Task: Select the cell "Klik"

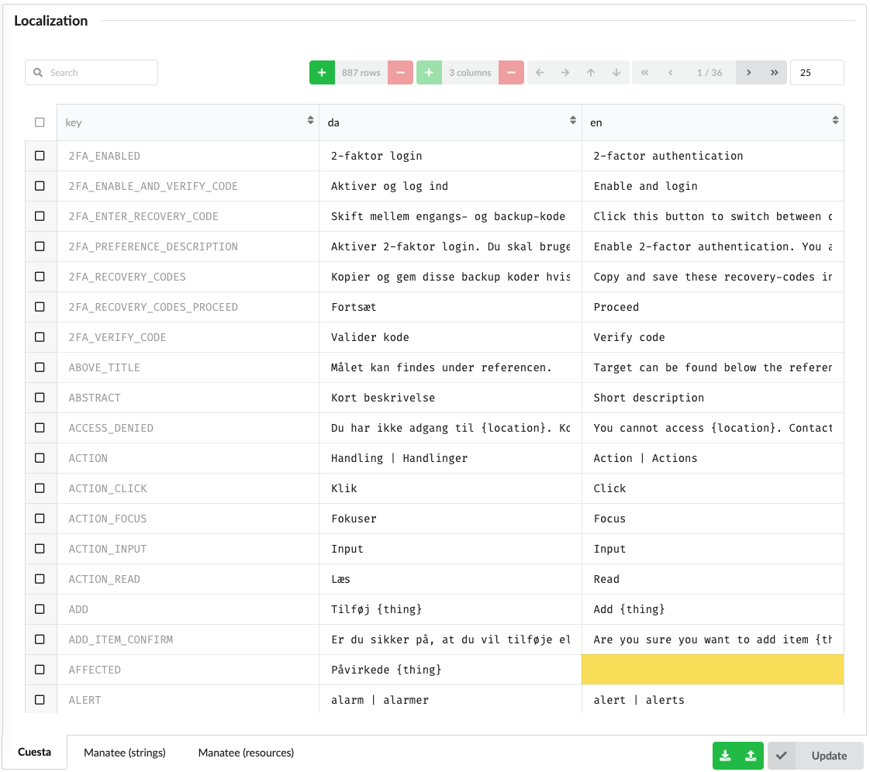Action: point(451,488)
